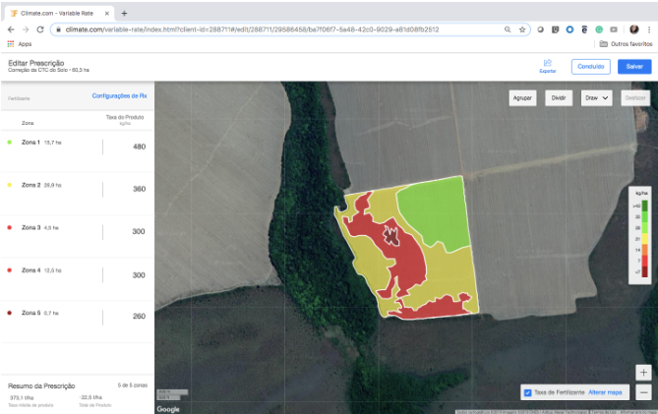The image size is (658, 414).
Task: Open the Chrome three-dot menu
Action: click(x=649, y=30)
